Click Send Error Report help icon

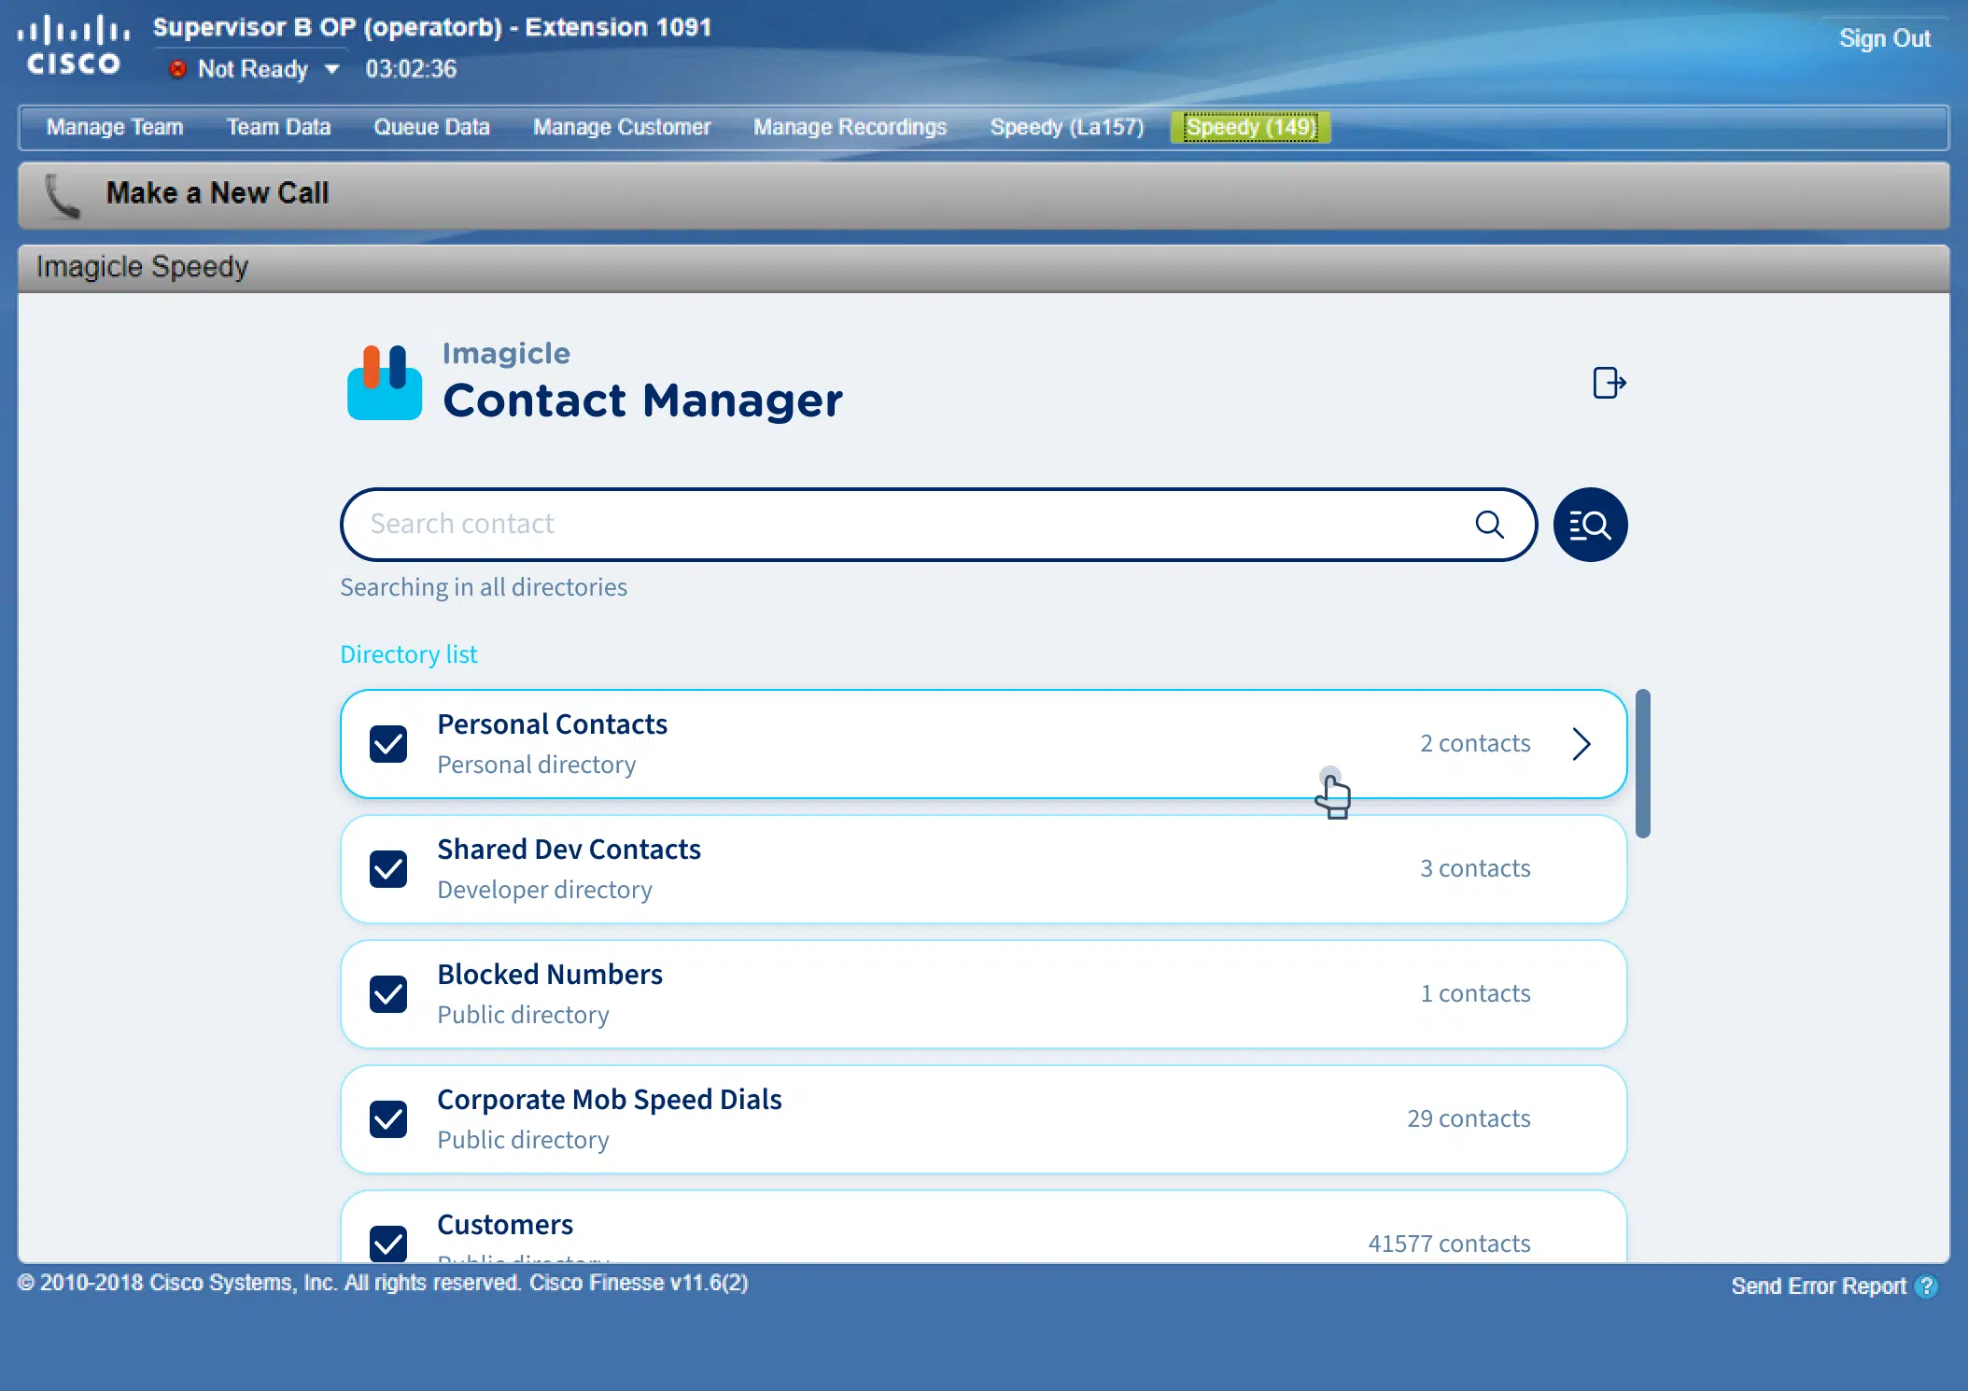click(1925, 1286)
